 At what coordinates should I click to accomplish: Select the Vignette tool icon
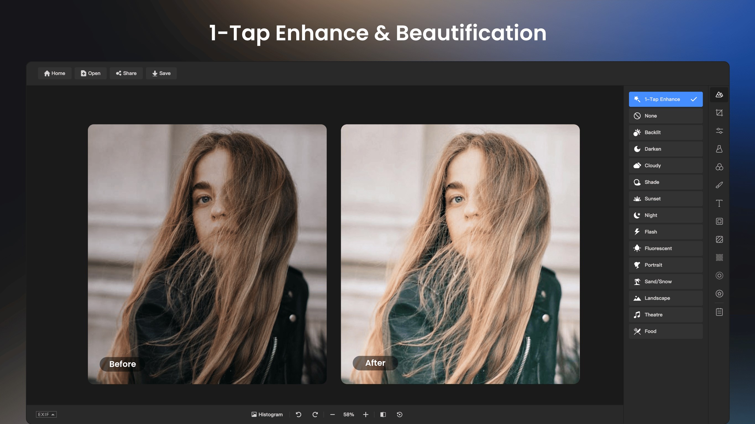point(719,275)
